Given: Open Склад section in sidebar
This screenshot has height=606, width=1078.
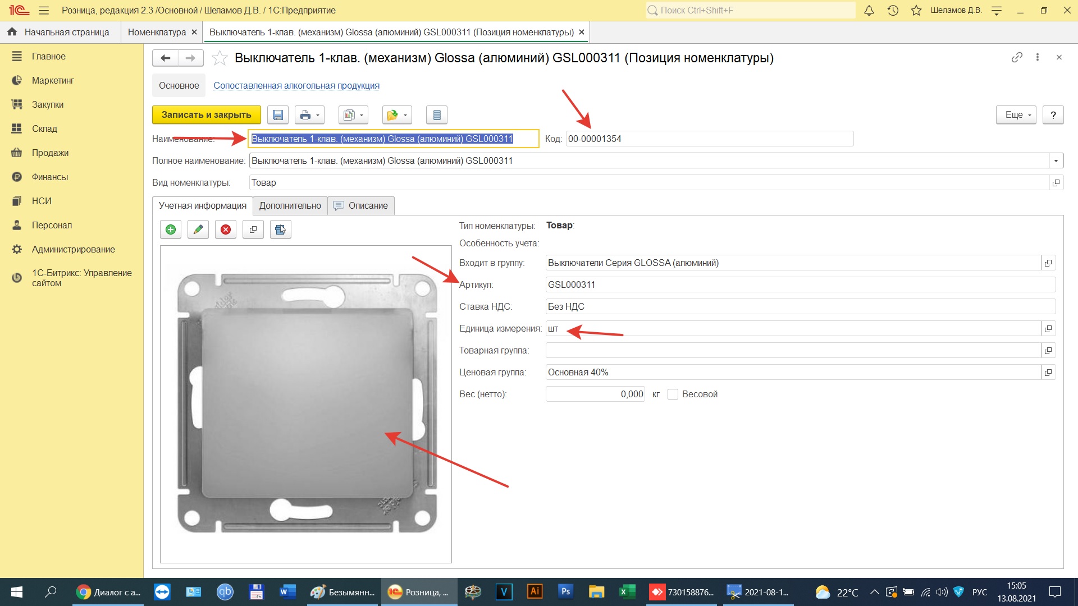Looking at the screenshot, I should [x=44, y=128].
